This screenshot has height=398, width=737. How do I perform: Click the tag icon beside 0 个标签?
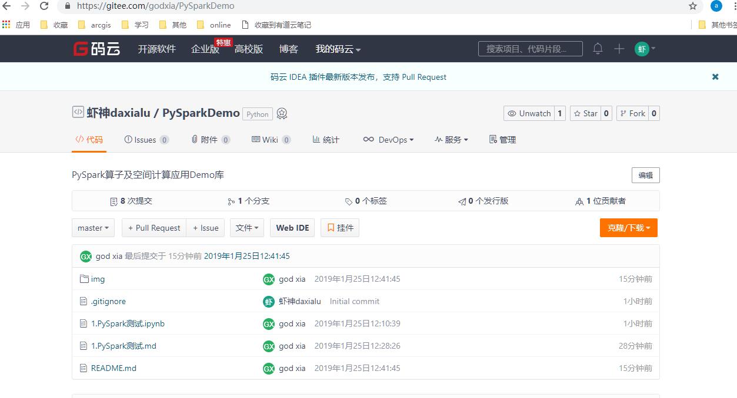coord(349,201)
